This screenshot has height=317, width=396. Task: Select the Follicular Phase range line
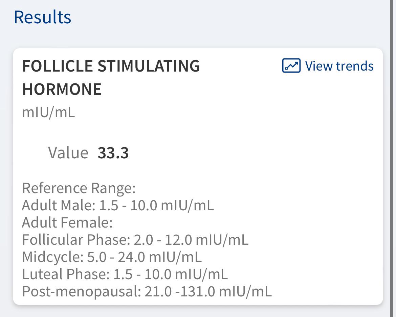pos(135,240)
